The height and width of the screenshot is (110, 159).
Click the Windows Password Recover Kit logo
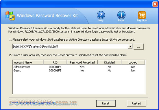coord(10,16)
